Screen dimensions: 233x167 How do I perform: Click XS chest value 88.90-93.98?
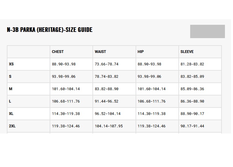pyautogui.click(x=64, y=64)
